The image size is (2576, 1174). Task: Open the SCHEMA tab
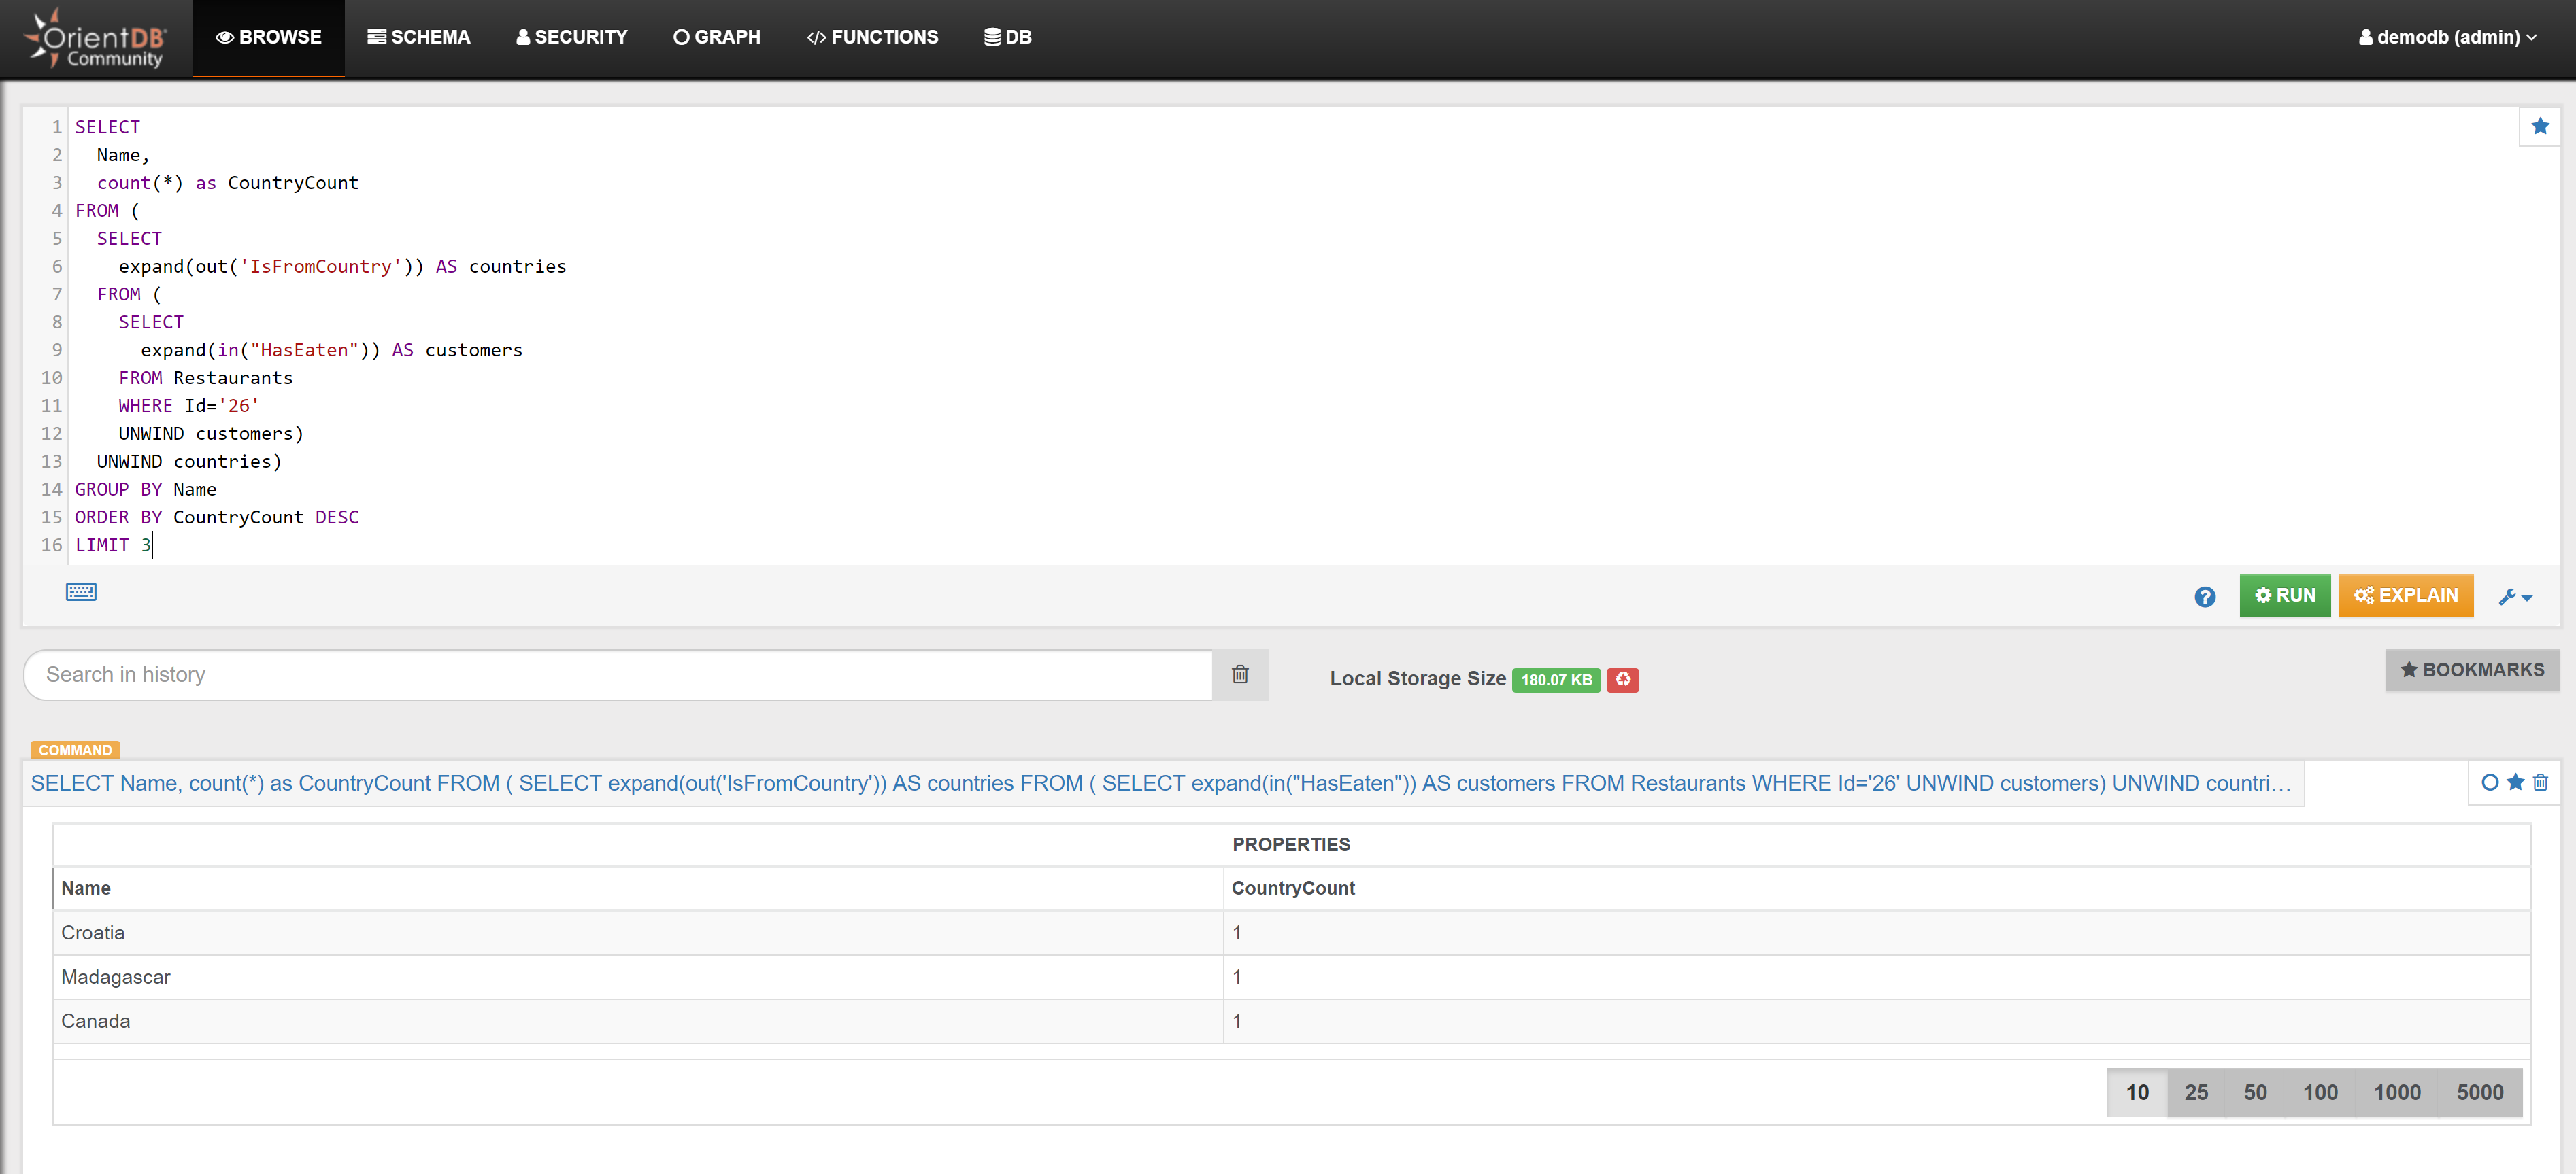[x=418, y=37]
